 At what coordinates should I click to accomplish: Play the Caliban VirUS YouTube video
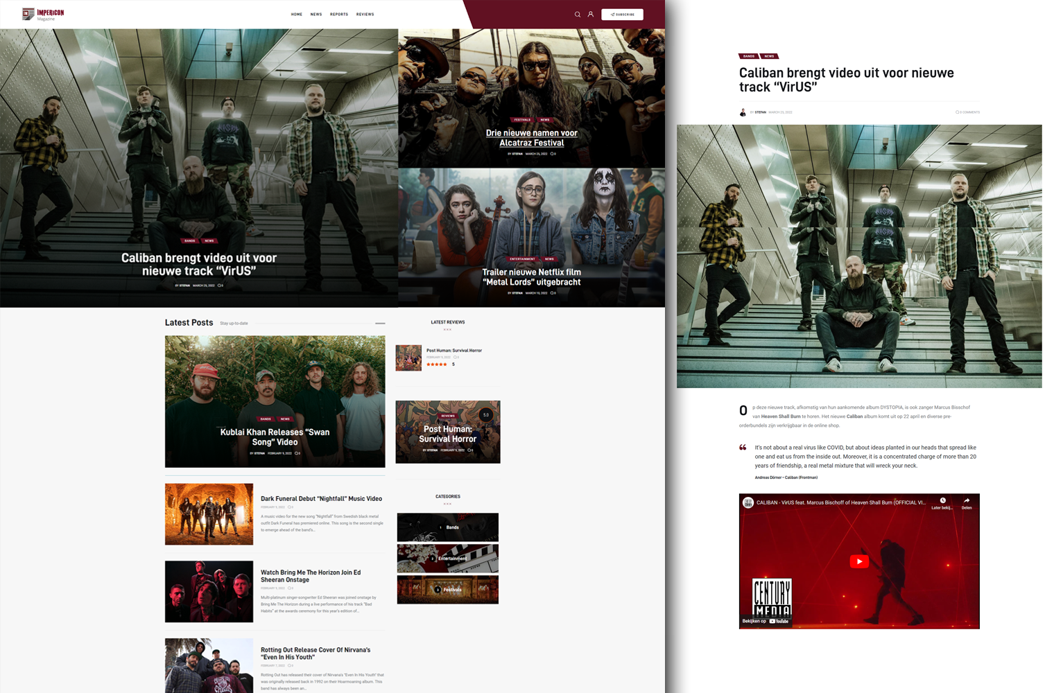pyautogui.click(x=859, y=561)
